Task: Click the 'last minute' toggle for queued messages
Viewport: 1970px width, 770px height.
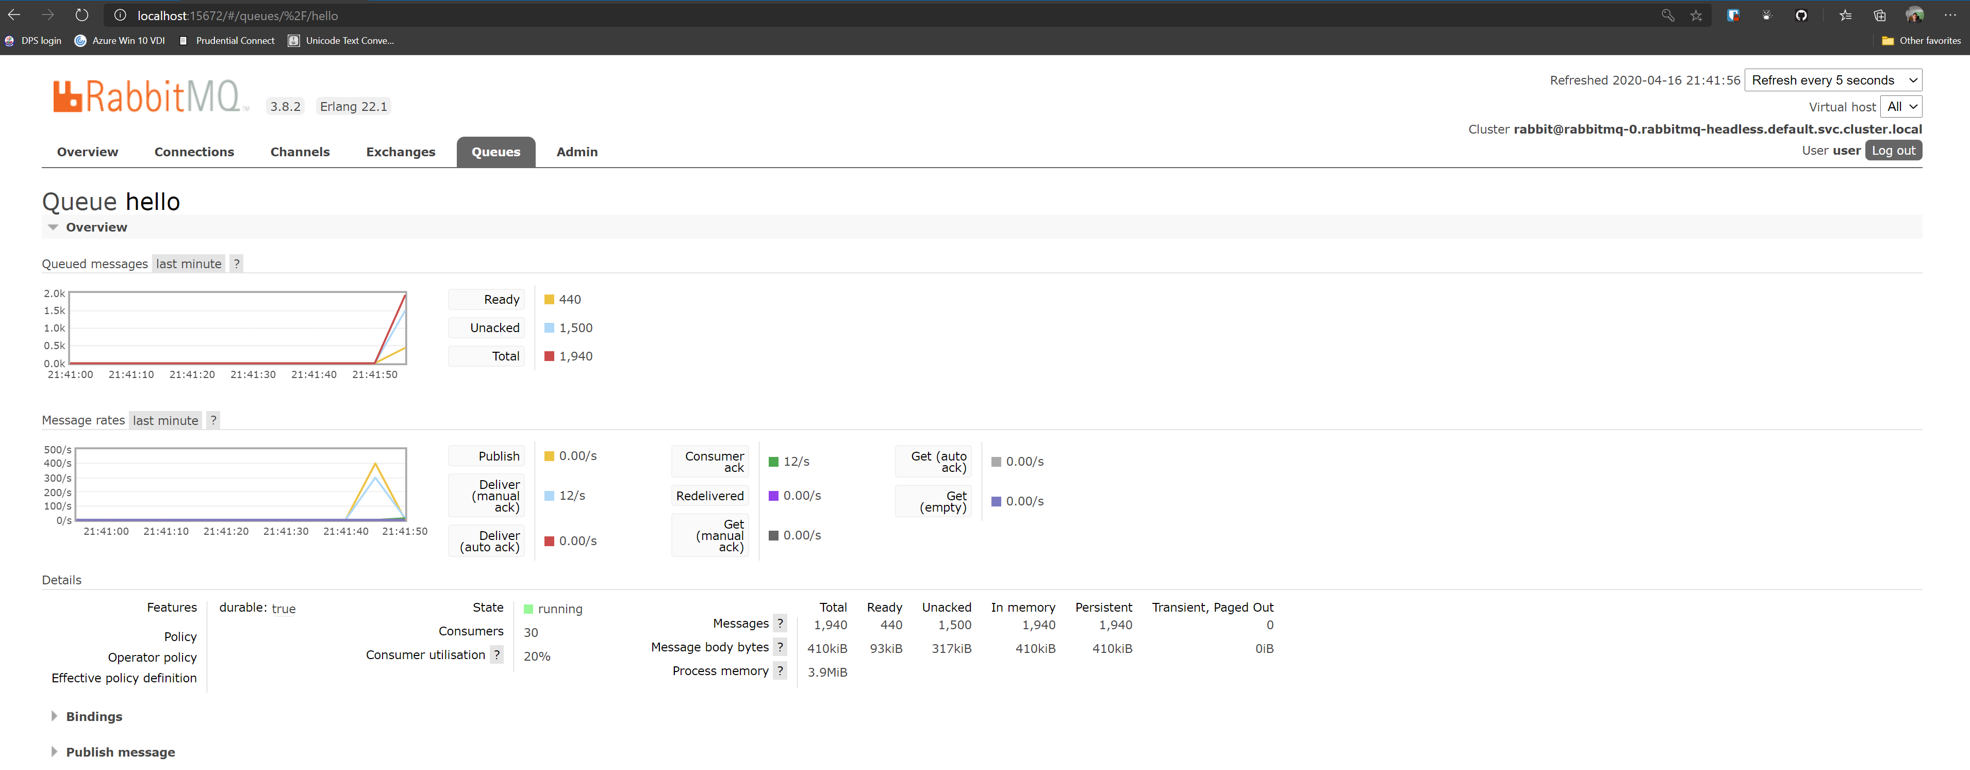Action: click(189, 263)
